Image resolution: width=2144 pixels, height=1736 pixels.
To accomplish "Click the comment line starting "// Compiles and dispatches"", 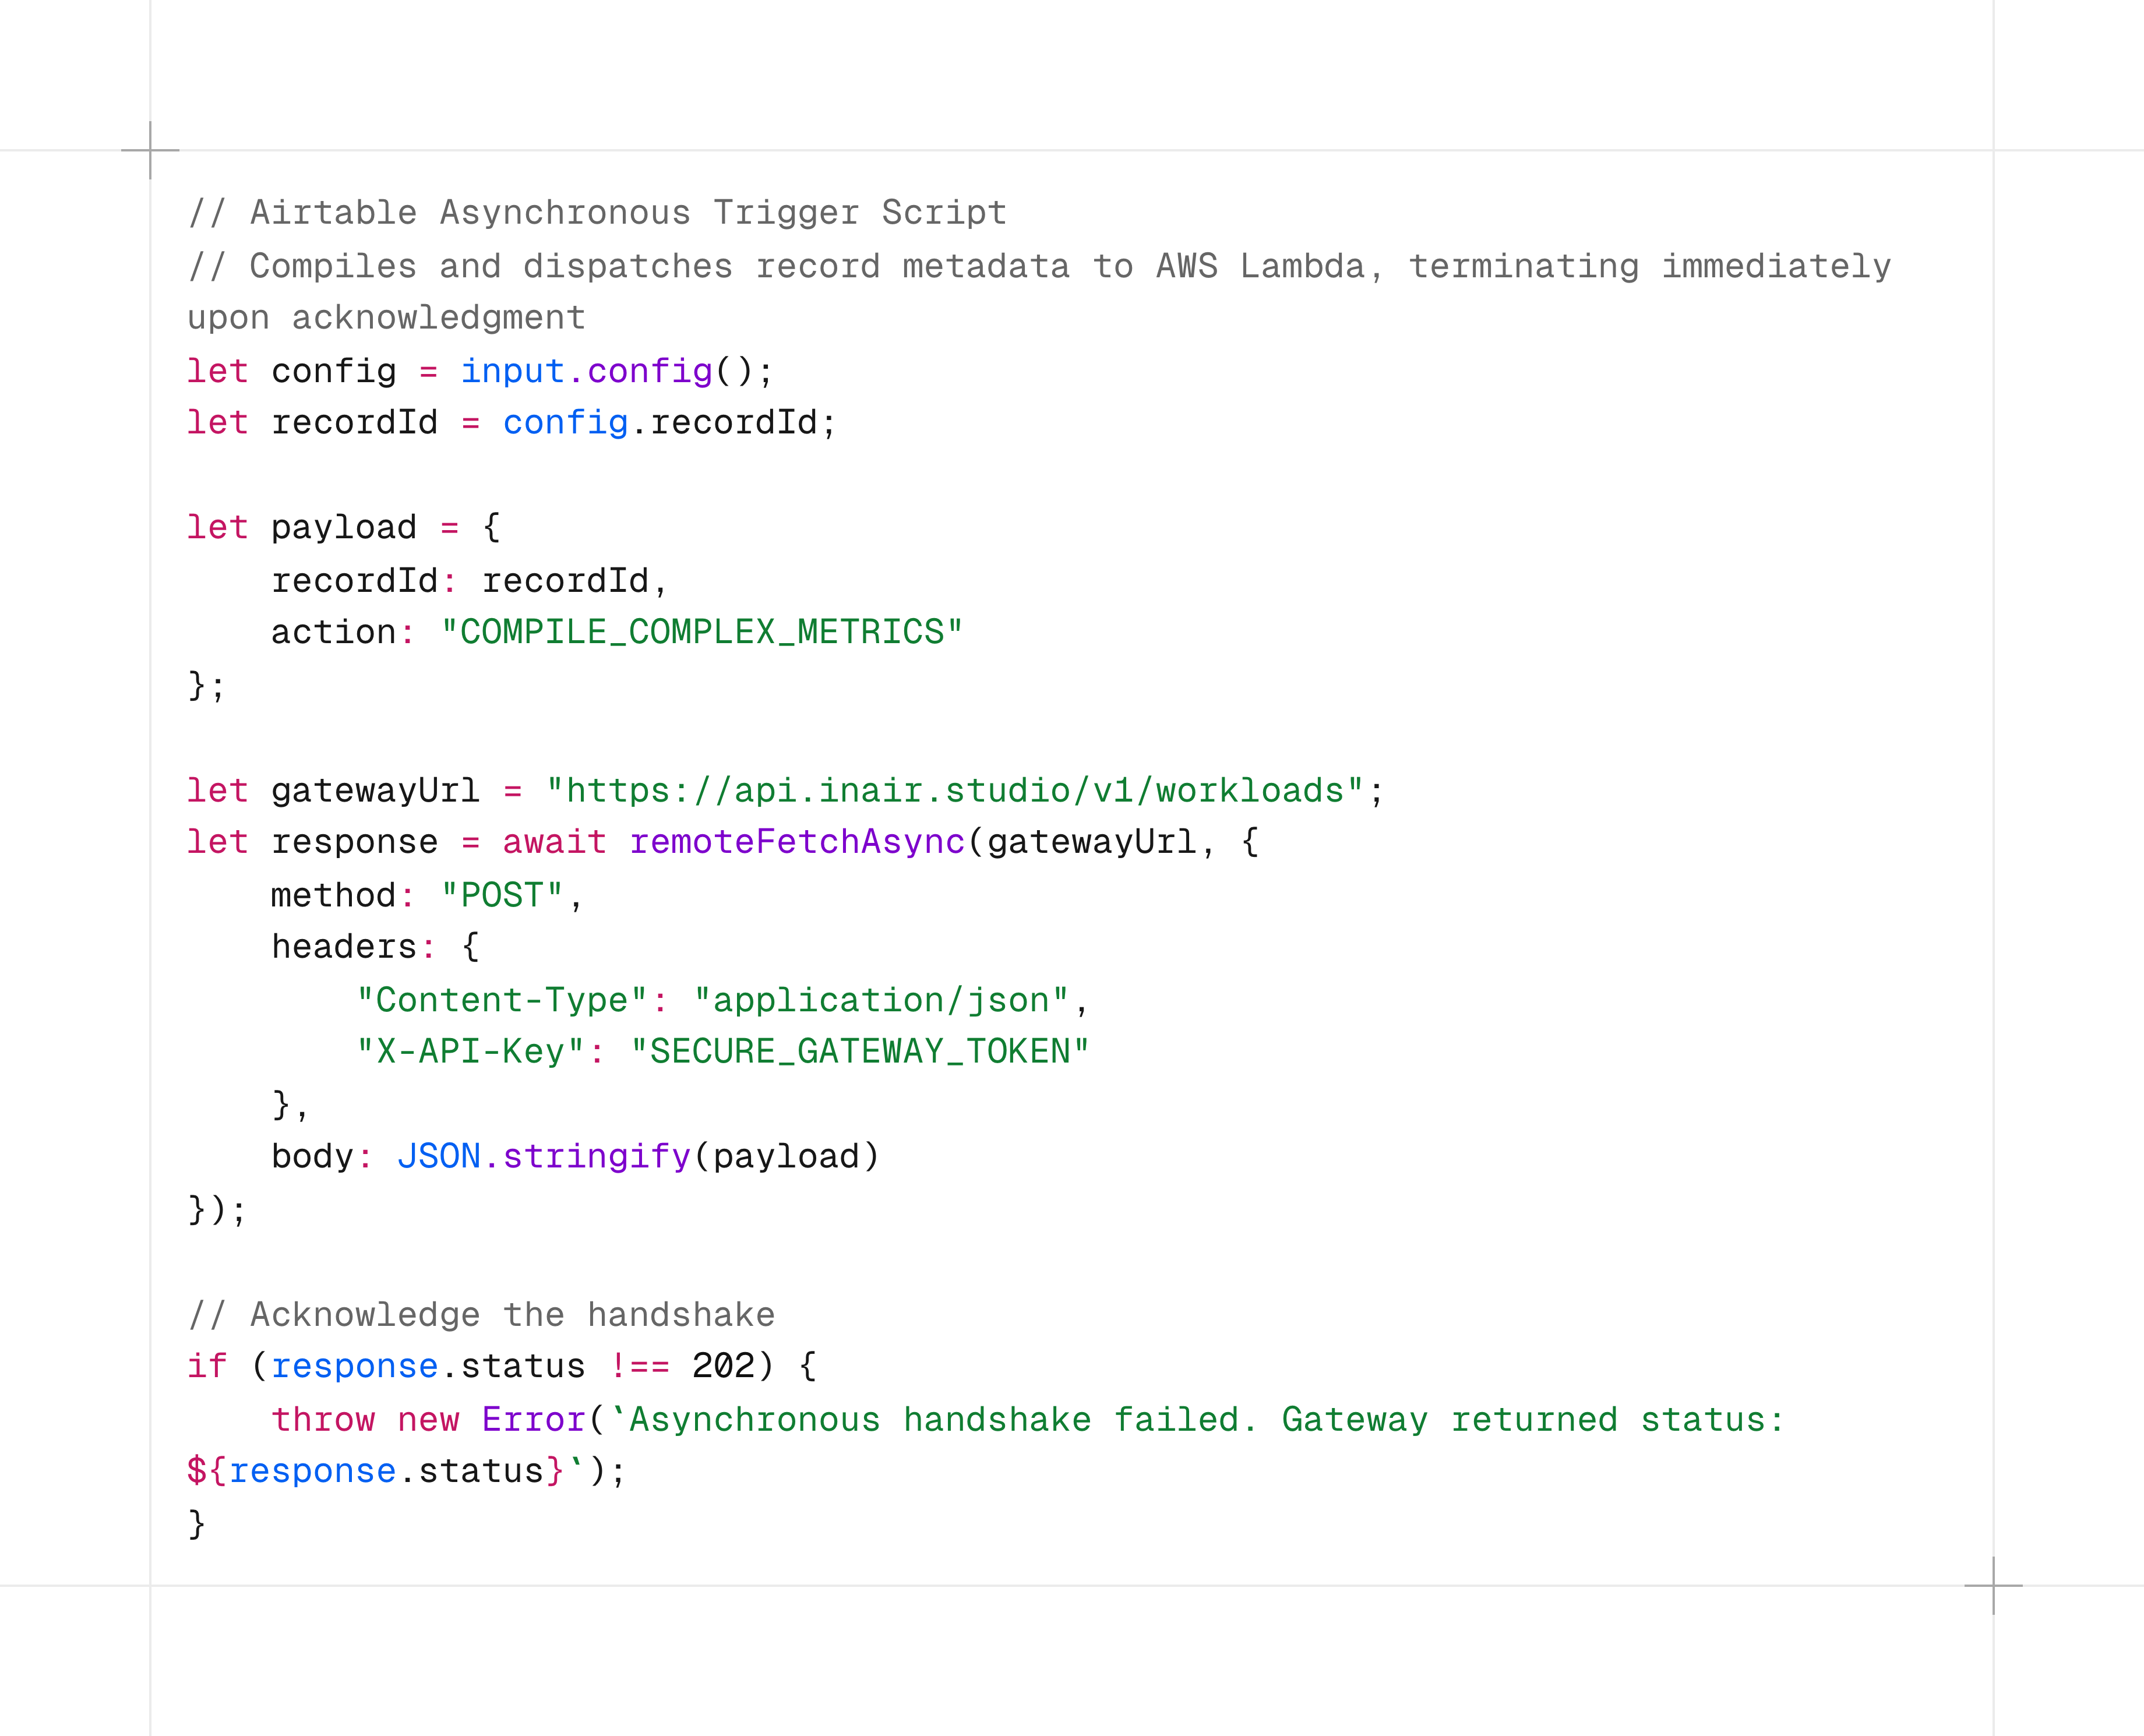I will [1039, 266].
